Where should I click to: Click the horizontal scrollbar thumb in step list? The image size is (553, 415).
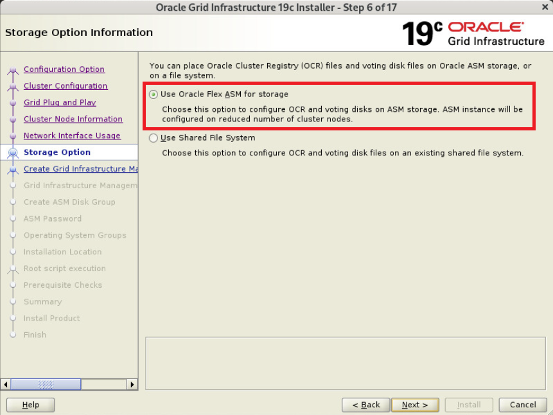[x=46, y=384]
